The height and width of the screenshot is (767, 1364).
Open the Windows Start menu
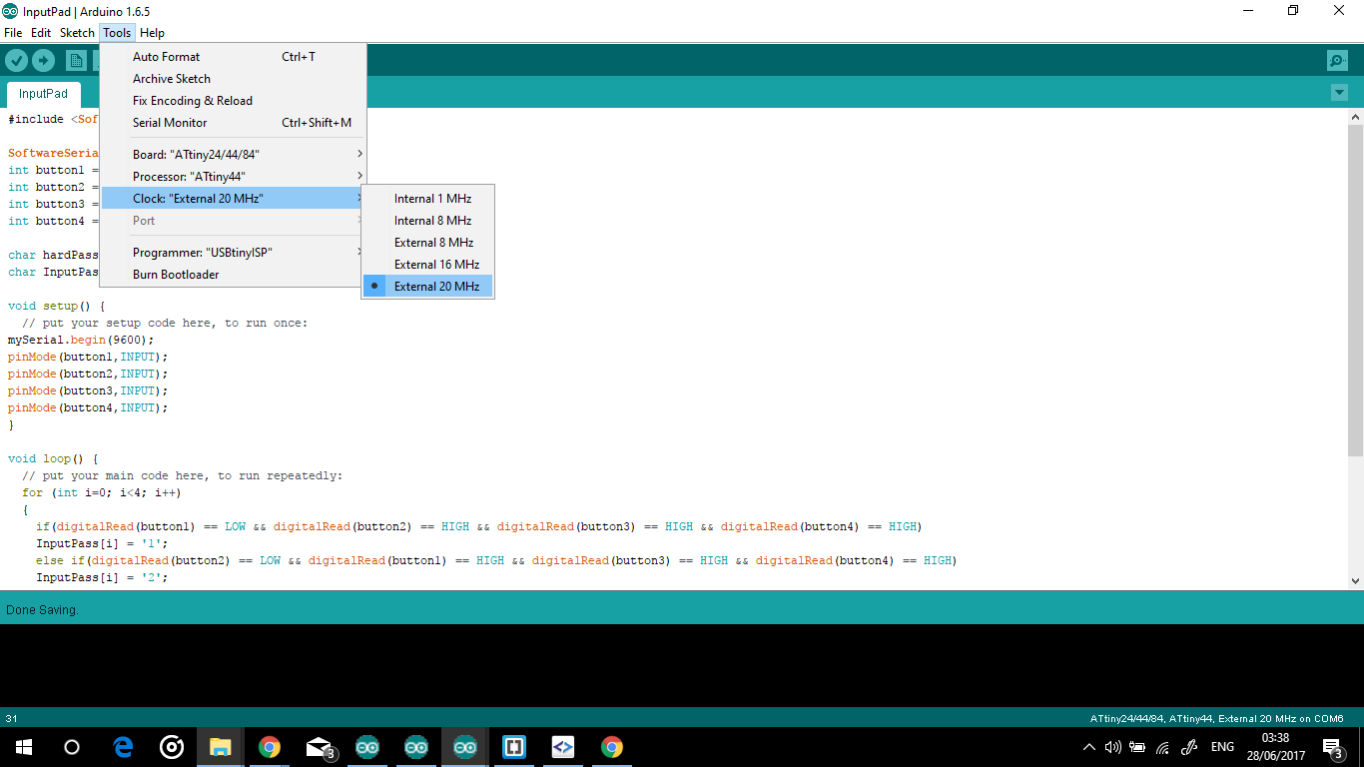[x=23, y=747]
